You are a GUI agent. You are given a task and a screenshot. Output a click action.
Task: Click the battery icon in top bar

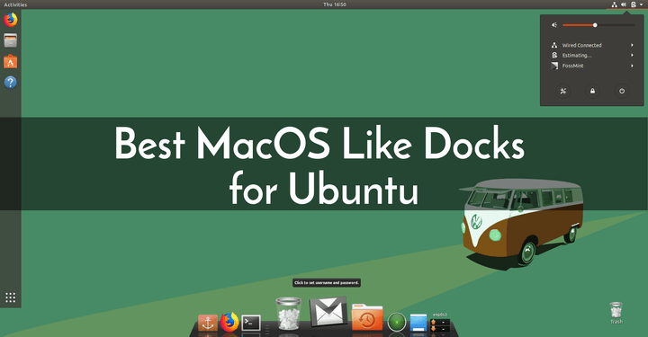633,4
